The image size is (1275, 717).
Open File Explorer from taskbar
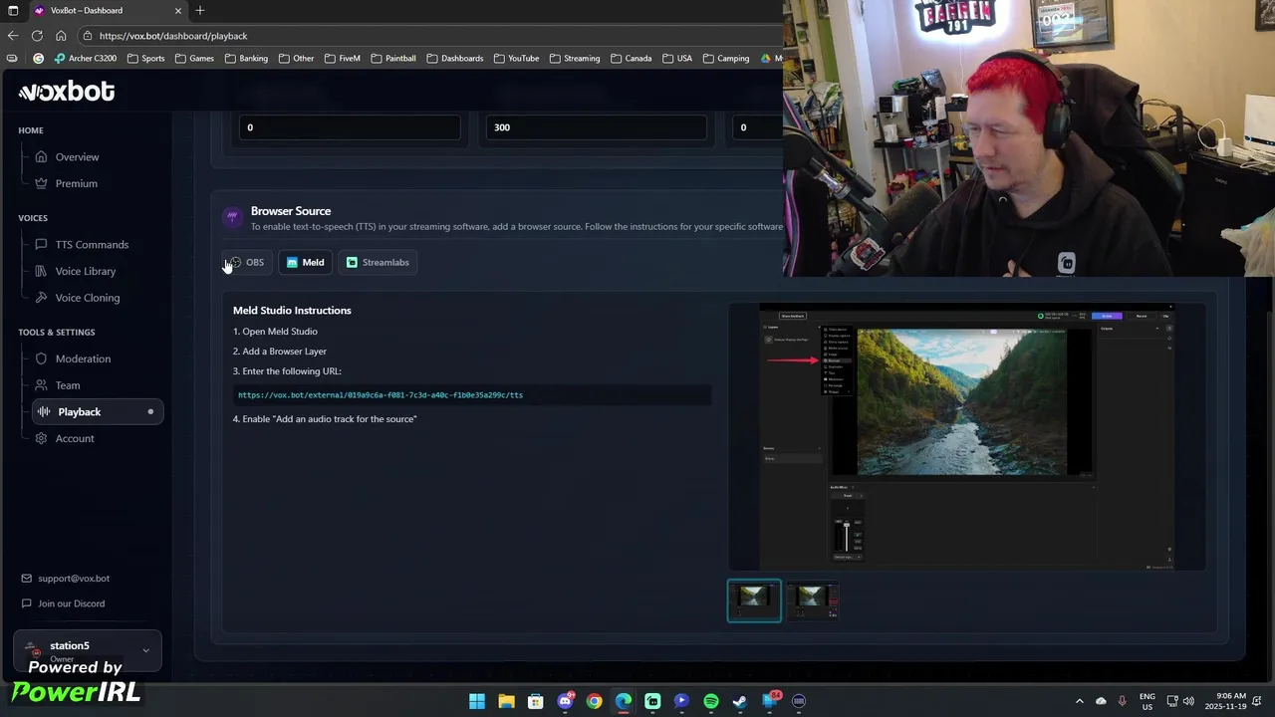(x=506, y=701)
